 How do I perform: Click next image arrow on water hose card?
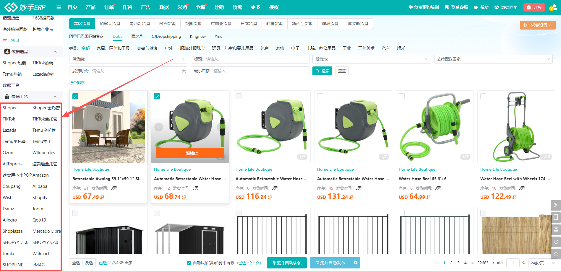[221, 127]
